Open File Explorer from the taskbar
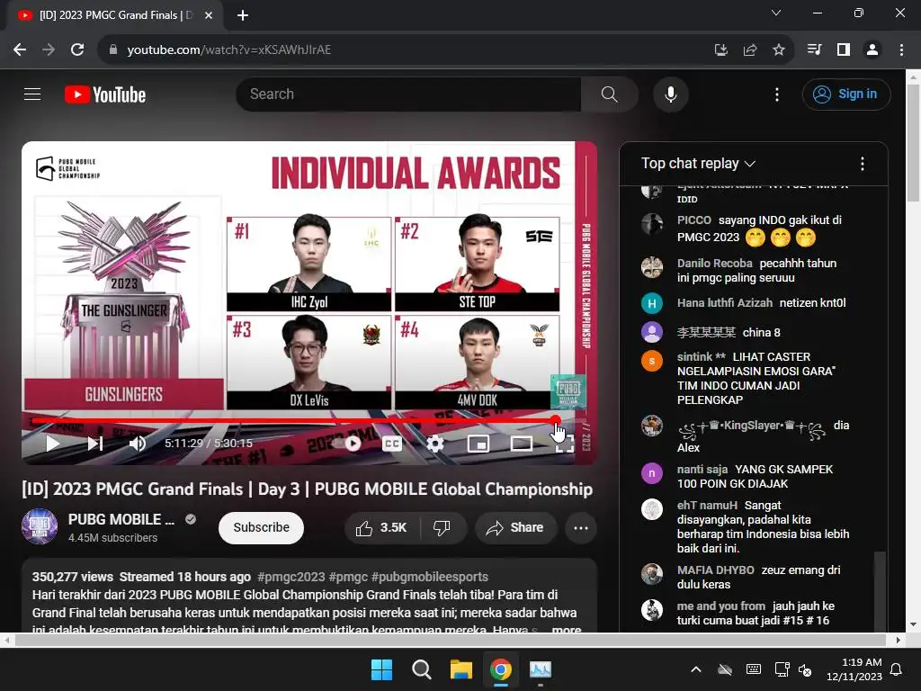Image resolution: width=921 pixels, height=691 pixels. [461, 669]
